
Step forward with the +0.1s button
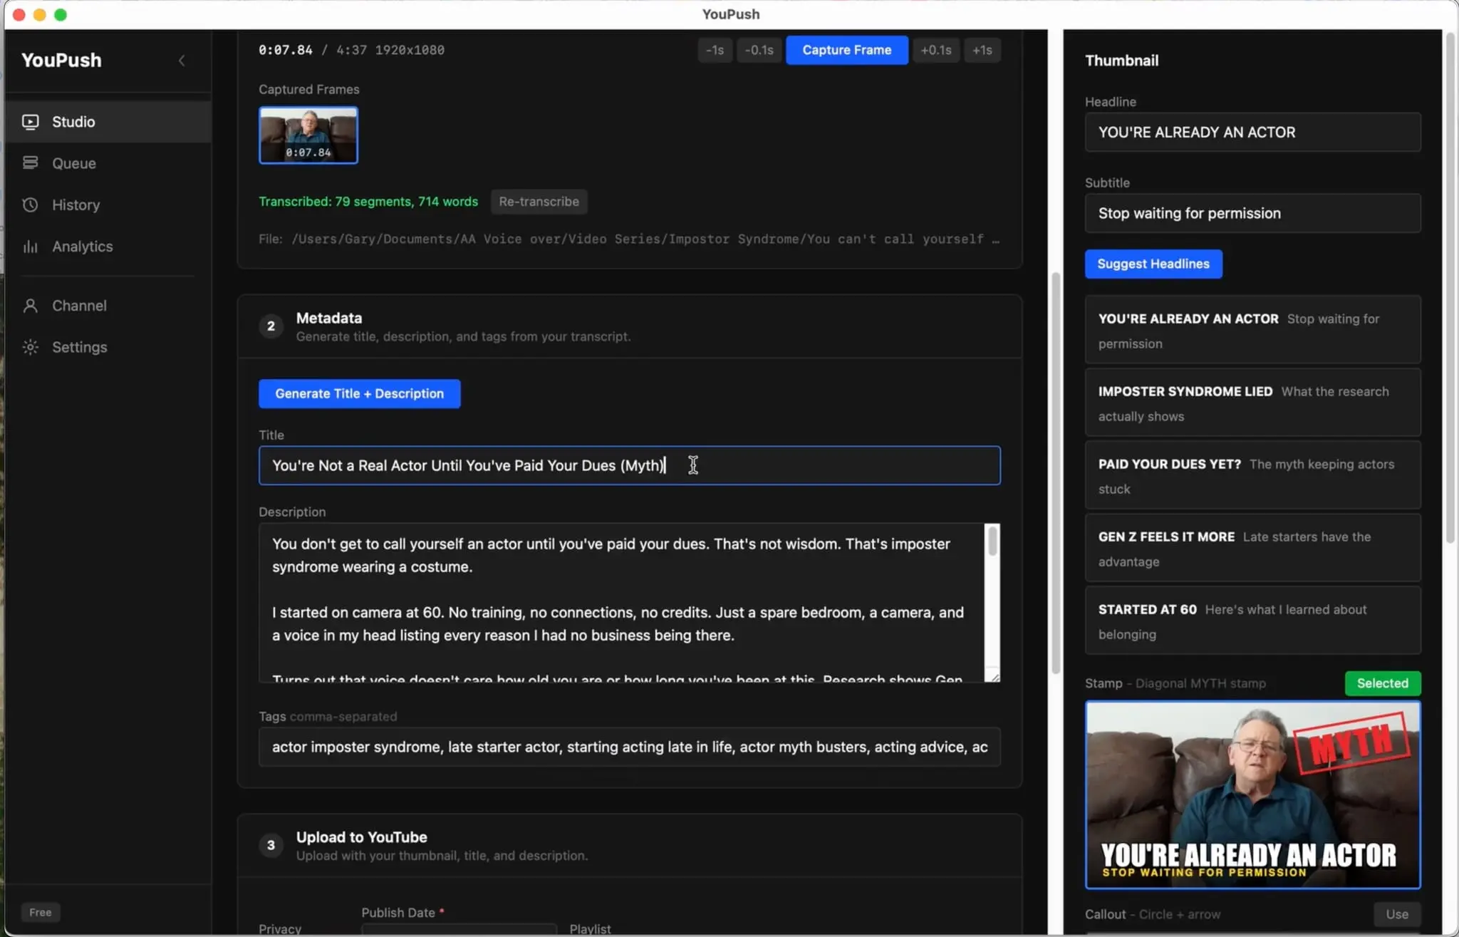click(935, 50)
